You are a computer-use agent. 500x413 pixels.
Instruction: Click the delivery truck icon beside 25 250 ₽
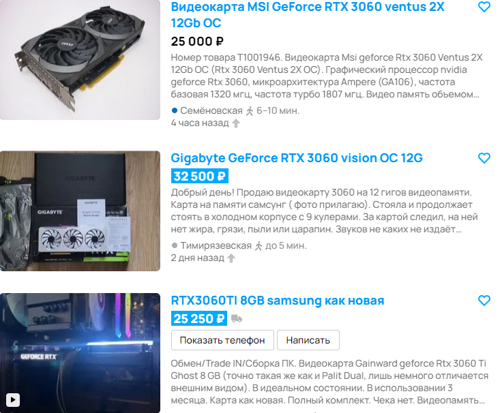(237, 318)
